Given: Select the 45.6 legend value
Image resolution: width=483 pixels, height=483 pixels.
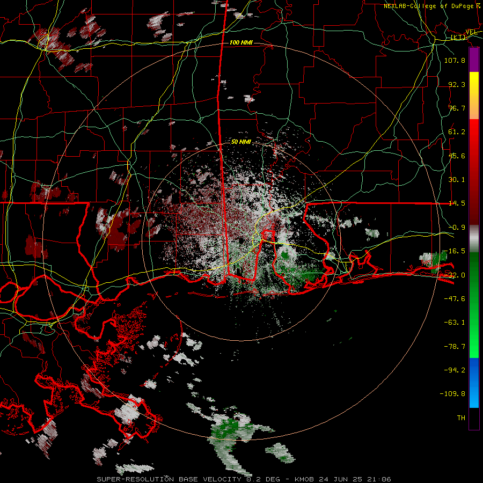Looking at the screenshot, I should click(457, 156).
